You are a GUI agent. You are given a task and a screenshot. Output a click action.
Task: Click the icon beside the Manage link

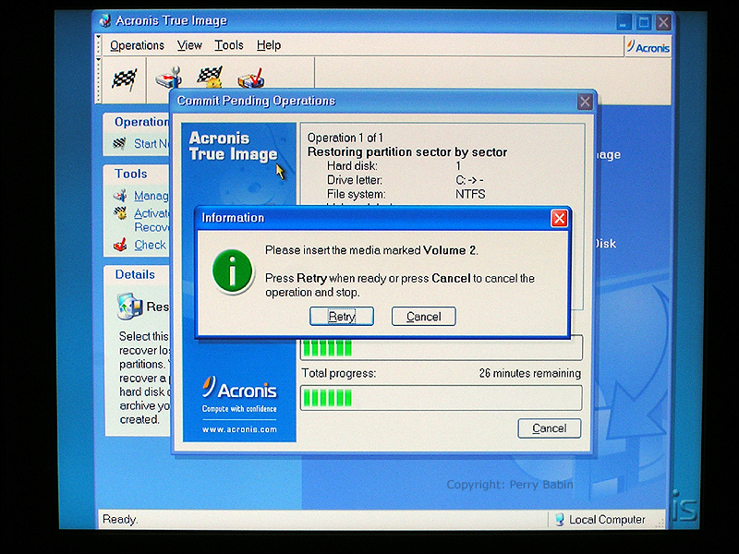click(x=121, y=195)
